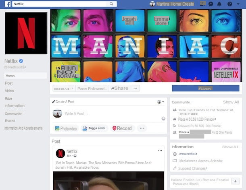The height and width of the screenshot is (190, 246).
Task: Click the Record location pin button
Action: (122, 128)
